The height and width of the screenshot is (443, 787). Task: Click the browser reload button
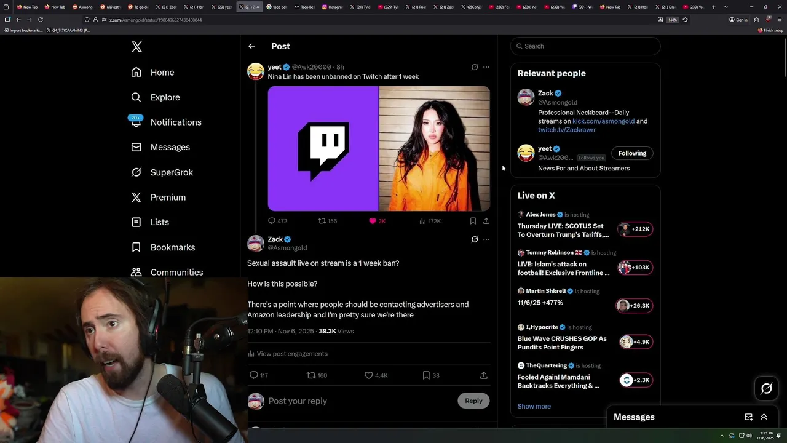coord(41,20)
